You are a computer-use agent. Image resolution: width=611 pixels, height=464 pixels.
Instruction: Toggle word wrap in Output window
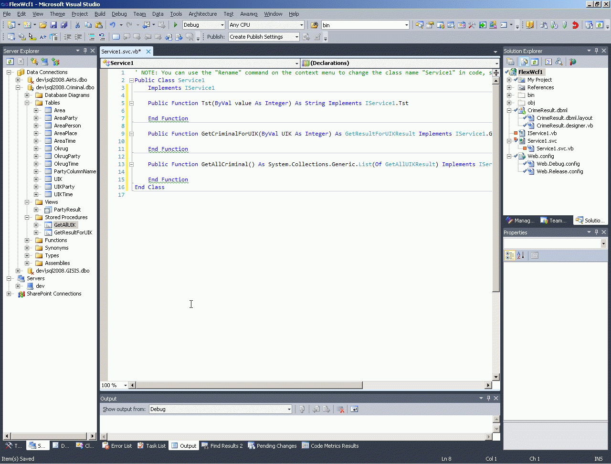354,409
